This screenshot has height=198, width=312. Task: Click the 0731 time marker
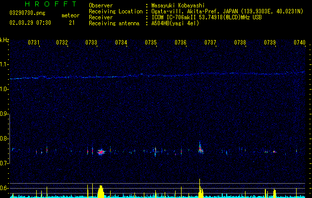tap(33, 42)
